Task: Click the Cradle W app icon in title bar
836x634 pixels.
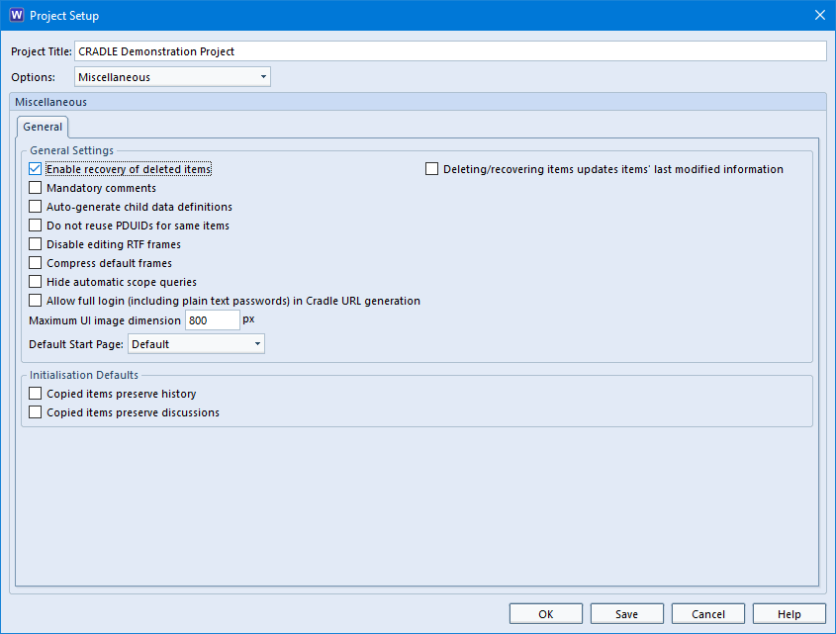Action: click(x=17, y=15)
